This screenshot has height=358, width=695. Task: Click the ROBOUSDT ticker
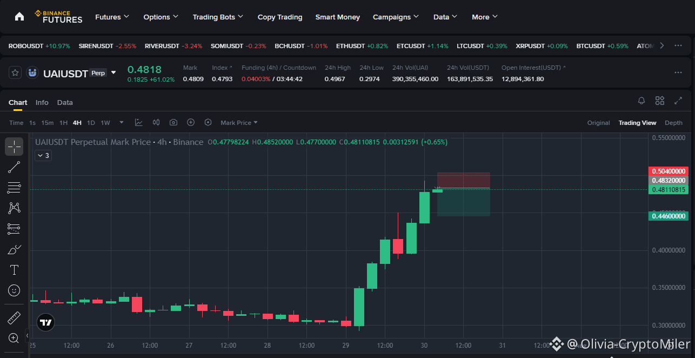(x=39, y=46)
